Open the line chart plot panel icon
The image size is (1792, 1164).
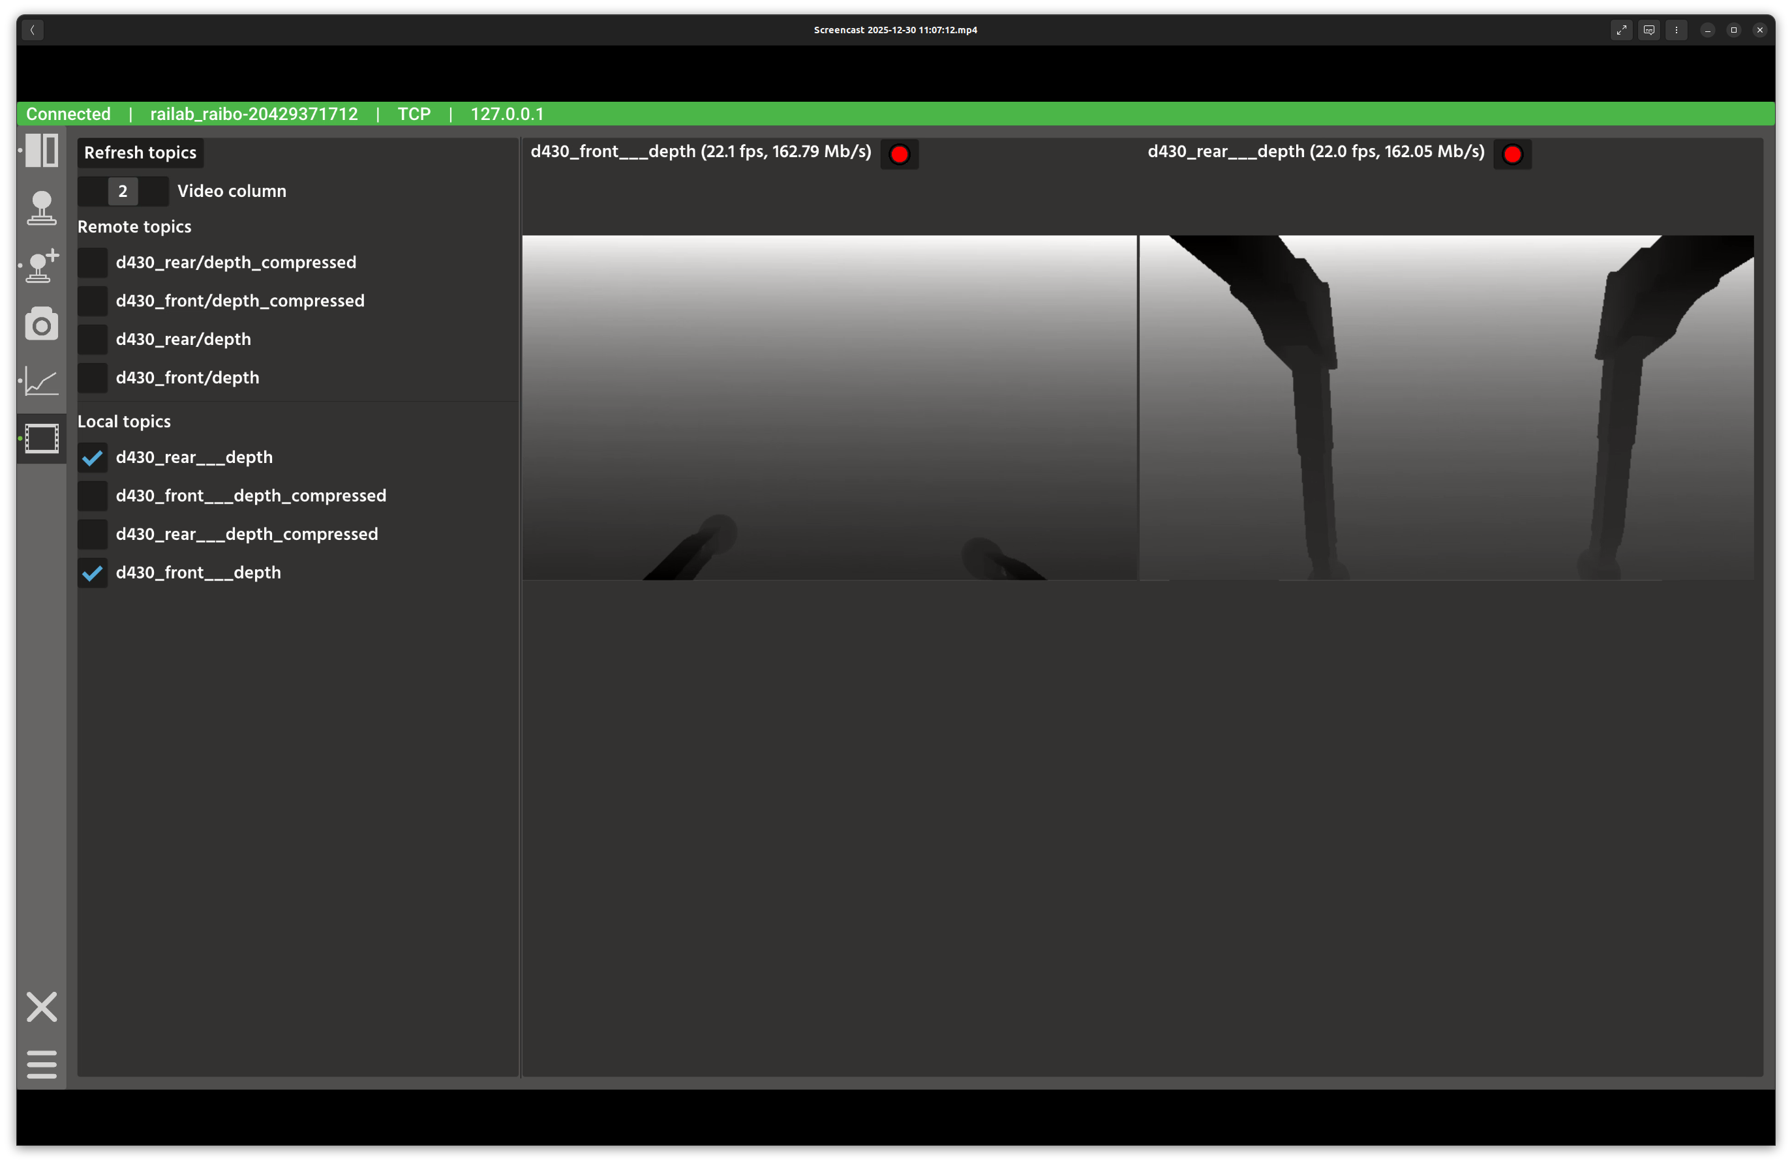pyautogui.click(x=41, y=381)
